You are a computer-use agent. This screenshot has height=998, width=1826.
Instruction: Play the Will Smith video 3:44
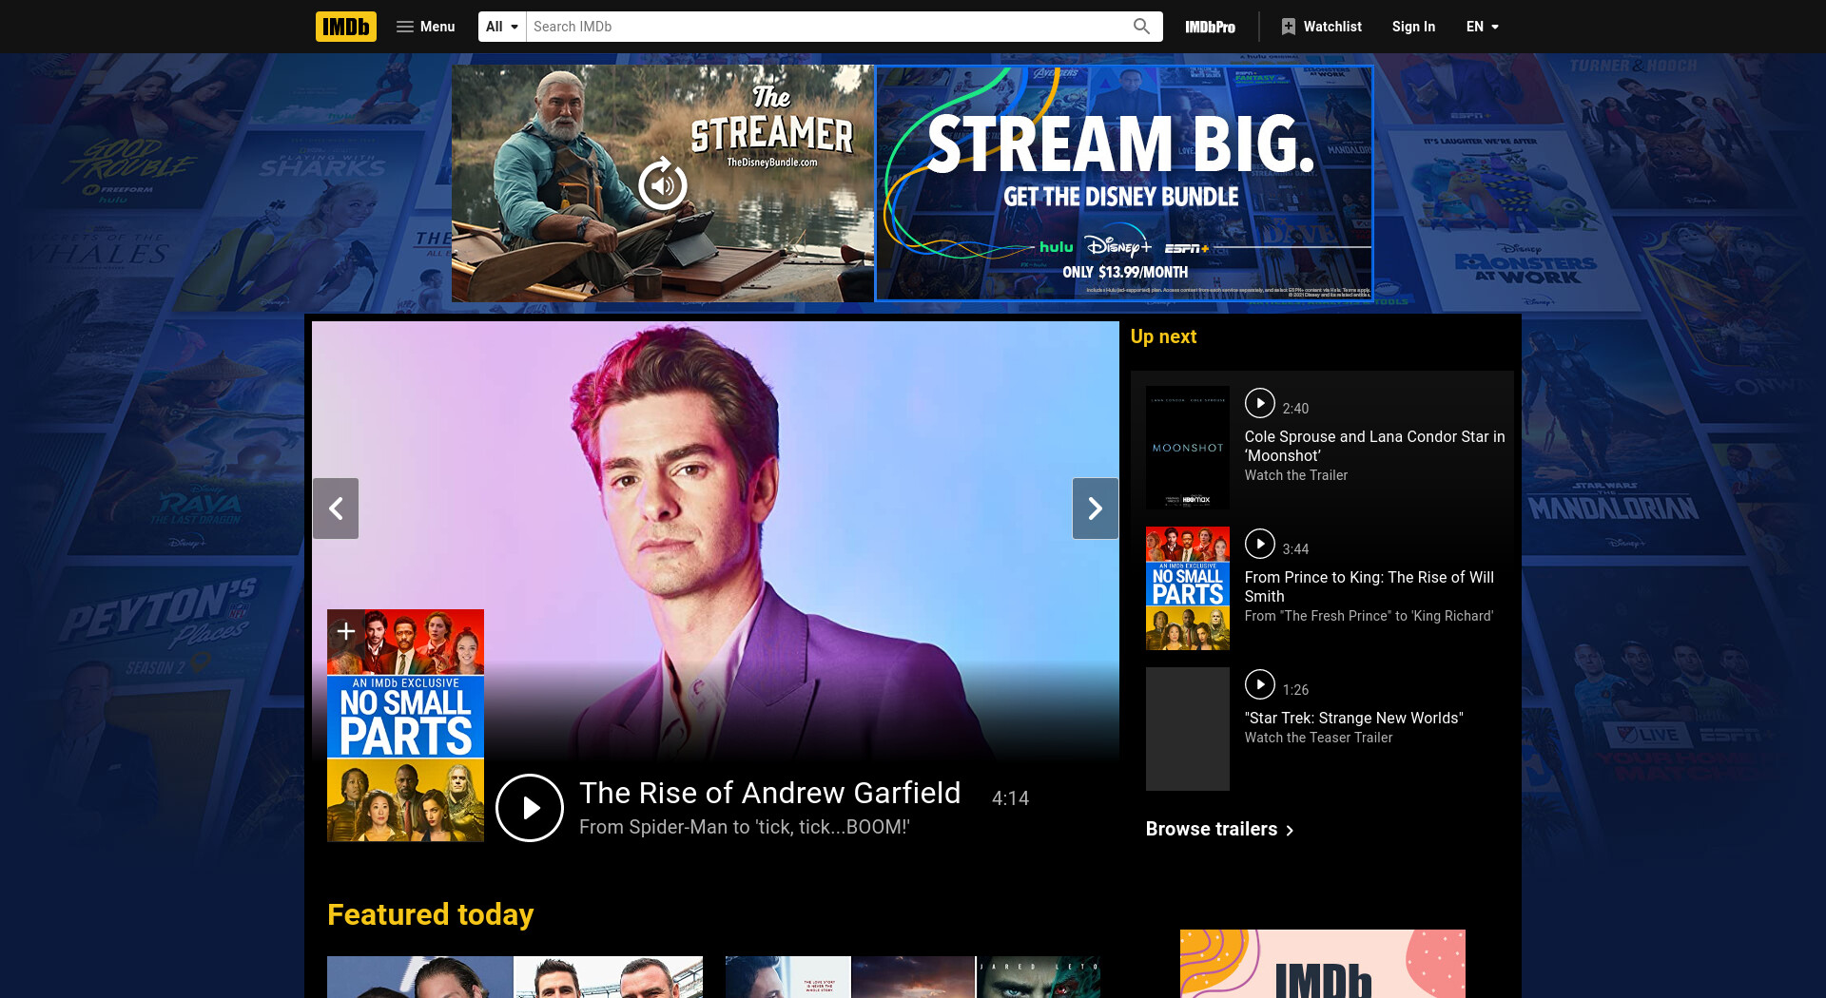click(x=1260, y=544)
